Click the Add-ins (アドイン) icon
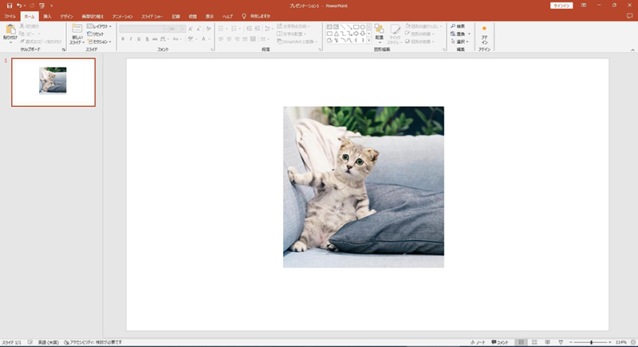 pyautogui.click(x=484, y=30)
